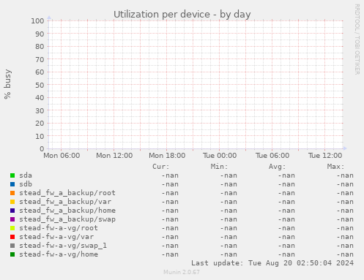Viewport: 364px width, 280px height.
Task: Click the 50 value on y-axis
Action: pyautogui.click(x=40, y=85)
